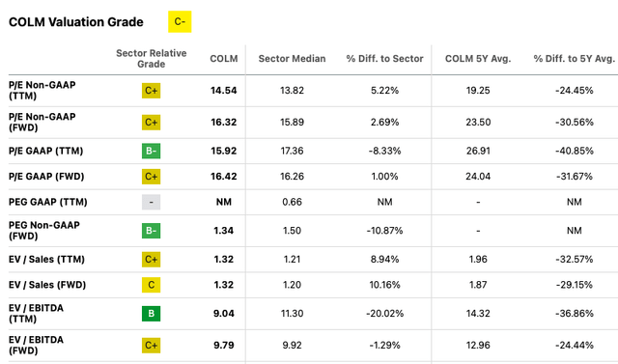Click the Sector Relative Grade column header

click(x=152, y=59)
